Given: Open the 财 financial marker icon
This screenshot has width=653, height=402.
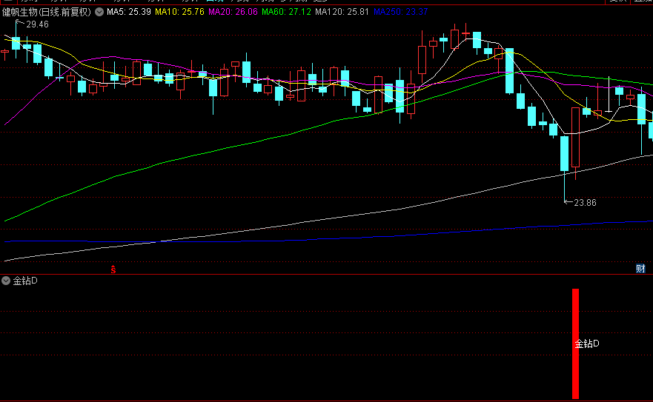Looking at the screenshot, I should [x=640, y=269].
